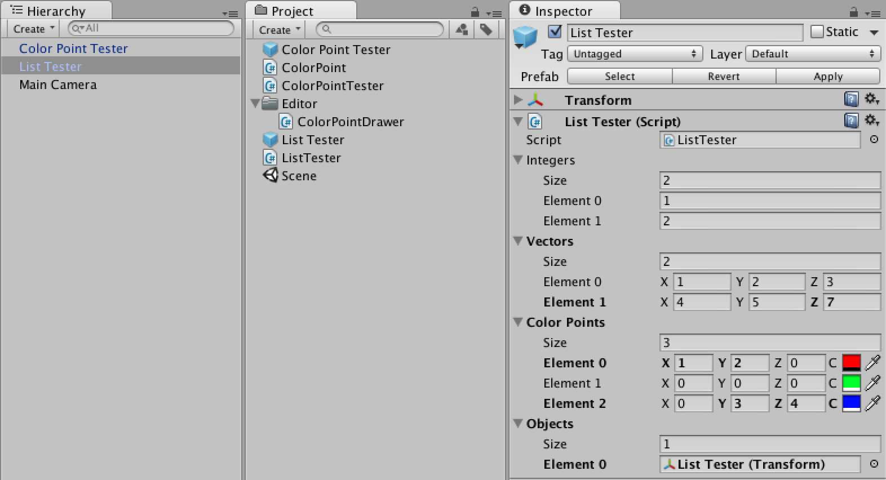Select the List Tester prefab in Project
The height and width of the screenshot is (480, 886).
coord(304,140)
